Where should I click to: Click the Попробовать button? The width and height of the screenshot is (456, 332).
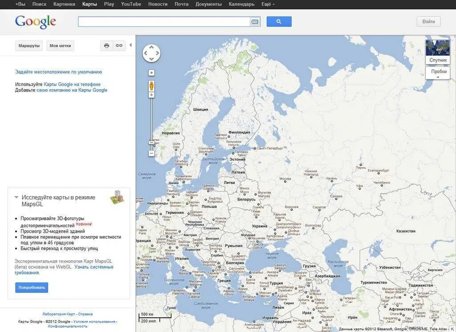click(32, 287)
